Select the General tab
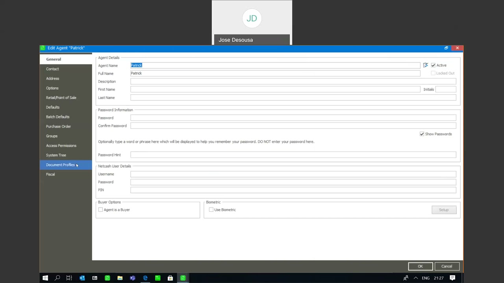The height and width of the screenshot is (283, 504). [x=66, y=59]
